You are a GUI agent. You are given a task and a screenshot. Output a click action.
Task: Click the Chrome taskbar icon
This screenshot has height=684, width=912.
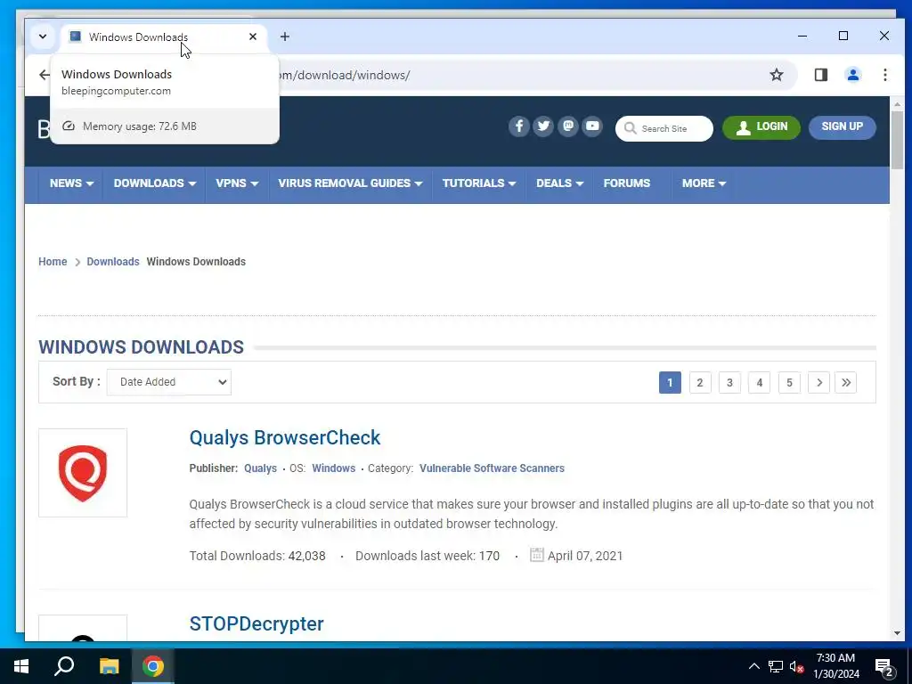tap(153, 666)
